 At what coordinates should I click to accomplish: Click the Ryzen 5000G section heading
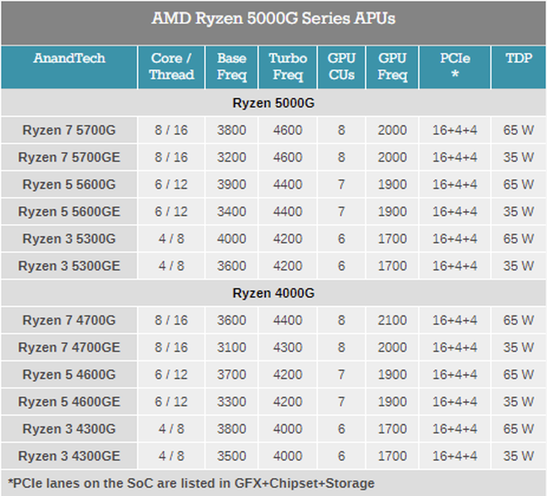(273, 103)
